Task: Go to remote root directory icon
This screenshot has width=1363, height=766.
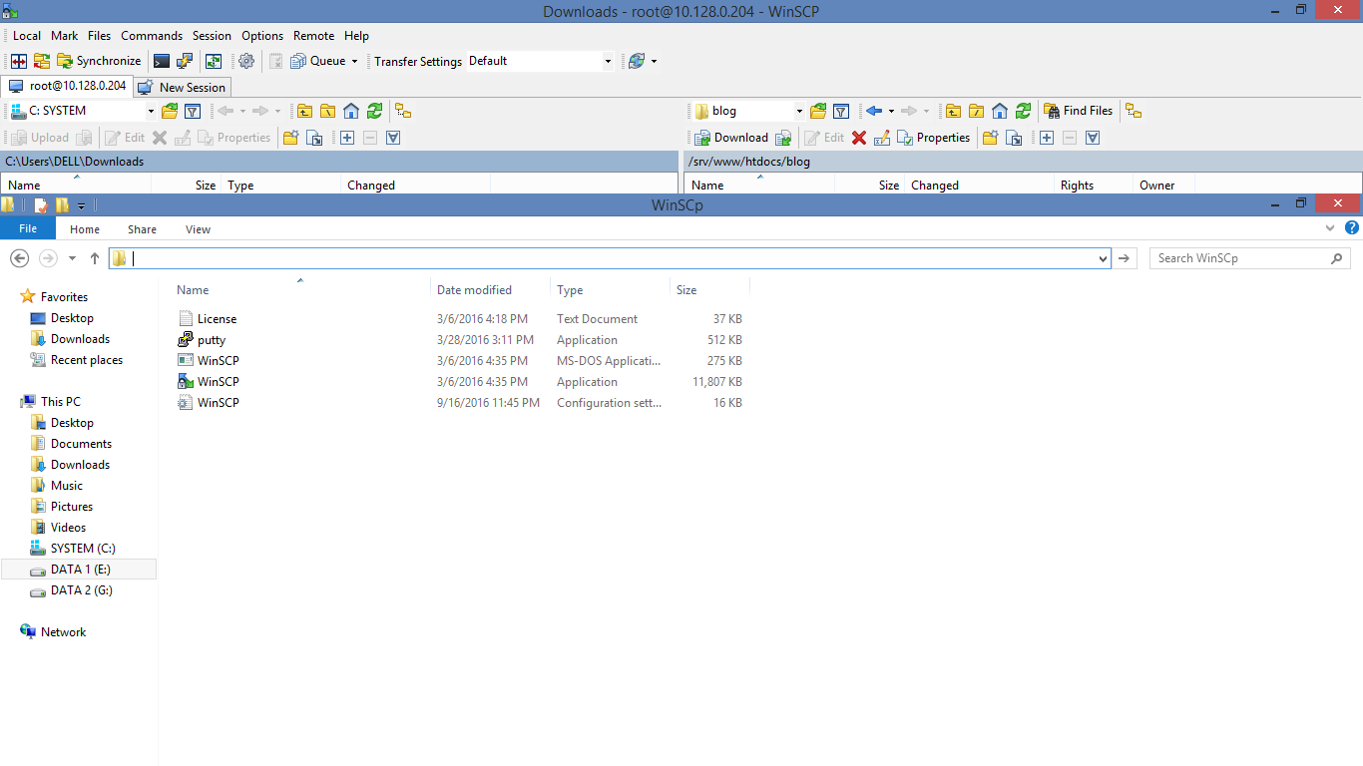Action: 976,111
